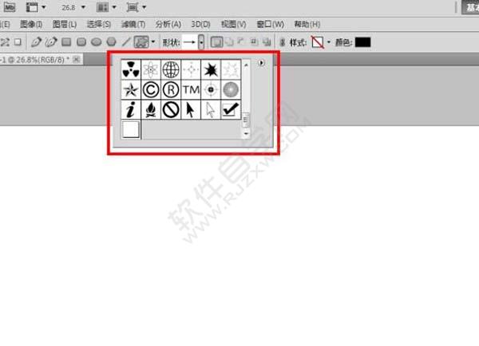
Task: Pick the solid black starburst shape
Action: [211, 69]
